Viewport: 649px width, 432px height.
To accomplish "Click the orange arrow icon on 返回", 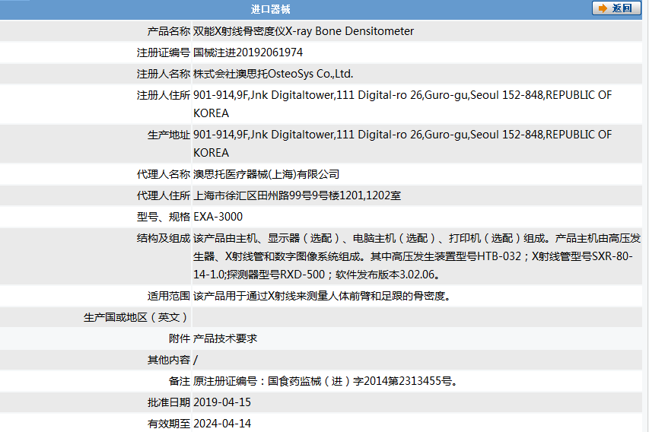I will coord(603,8).
